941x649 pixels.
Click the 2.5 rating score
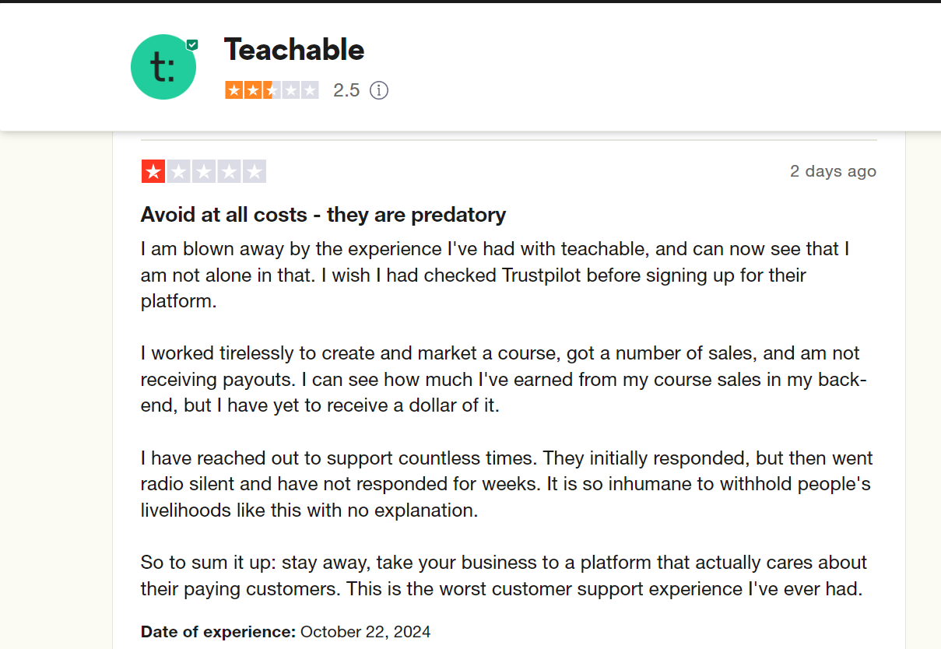346,90
